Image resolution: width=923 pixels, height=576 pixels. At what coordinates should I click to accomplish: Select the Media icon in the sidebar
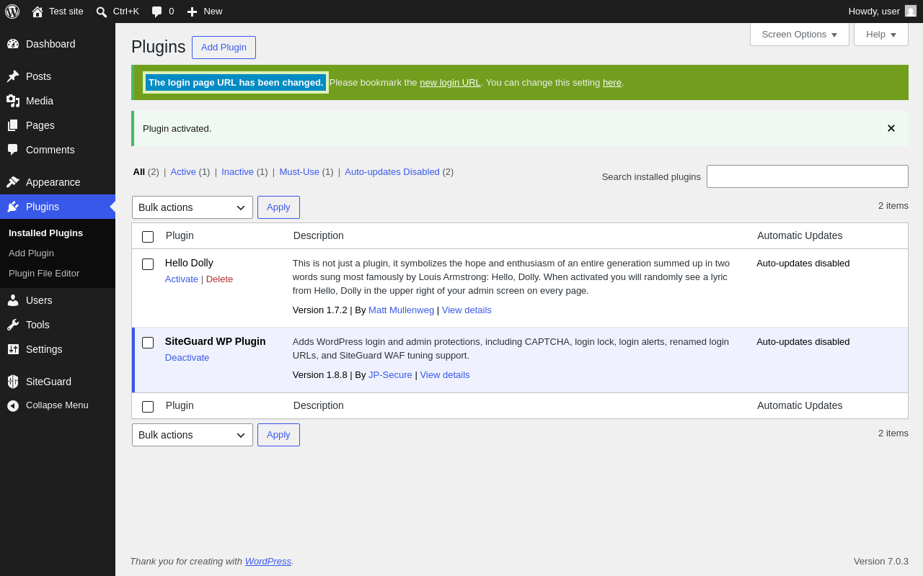pos(13,101)
